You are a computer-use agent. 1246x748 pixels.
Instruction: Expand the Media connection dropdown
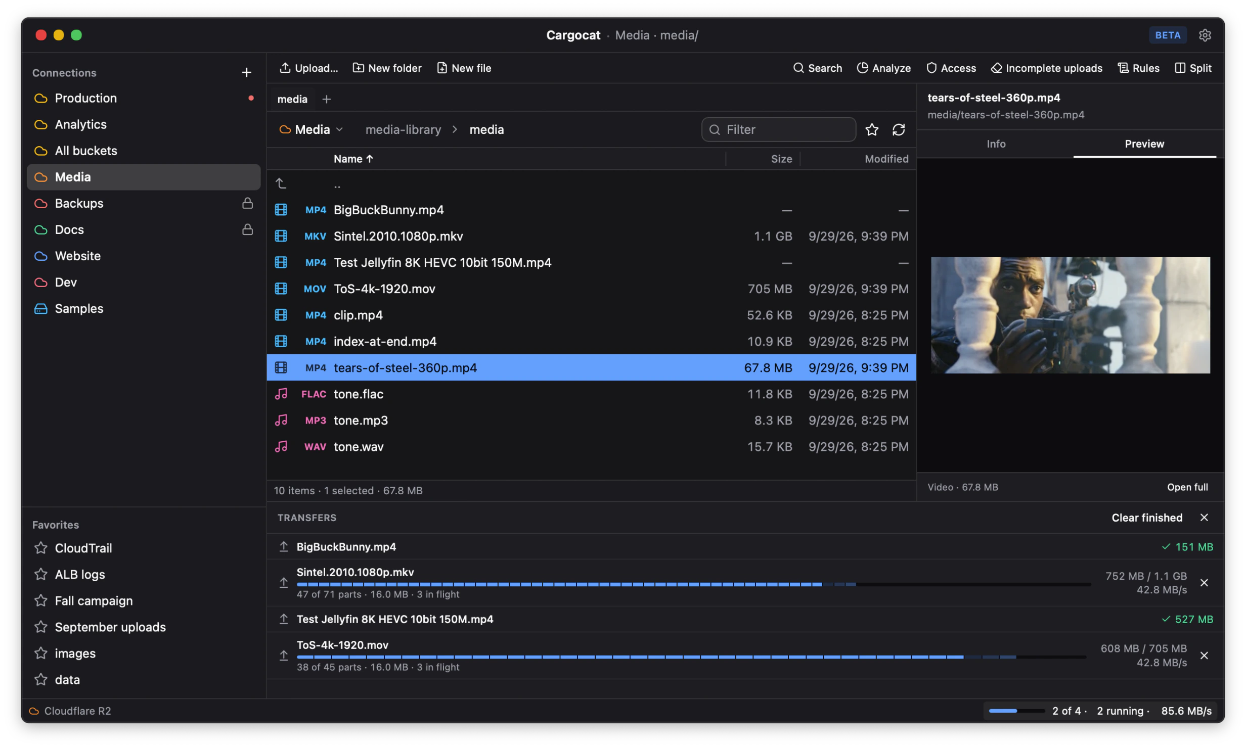(x=311, y=130)
